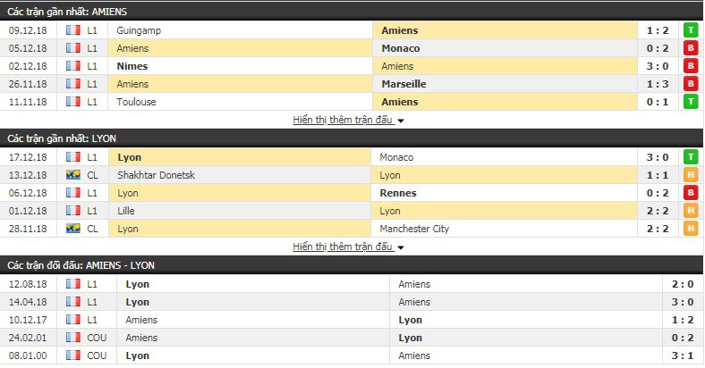Click the France flag on 24.02.01 COU row

73,338
